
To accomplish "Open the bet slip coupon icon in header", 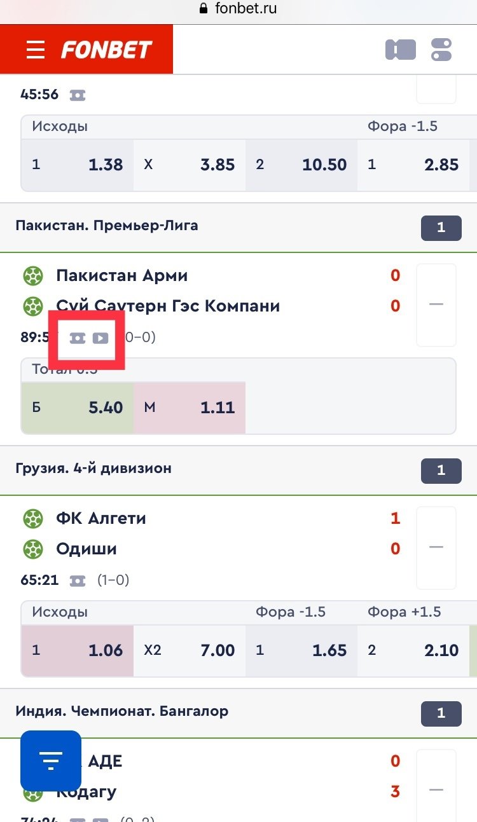I will (401, 50).
